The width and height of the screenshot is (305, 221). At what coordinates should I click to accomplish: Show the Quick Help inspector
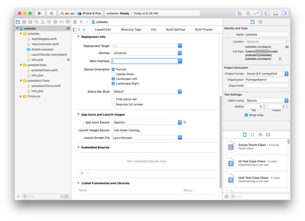click(260, 22)
